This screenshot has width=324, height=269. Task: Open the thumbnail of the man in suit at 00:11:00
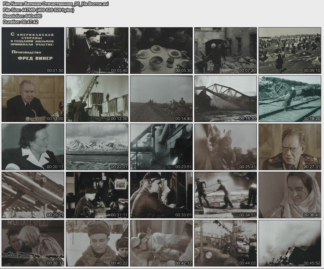pos(33,99)
